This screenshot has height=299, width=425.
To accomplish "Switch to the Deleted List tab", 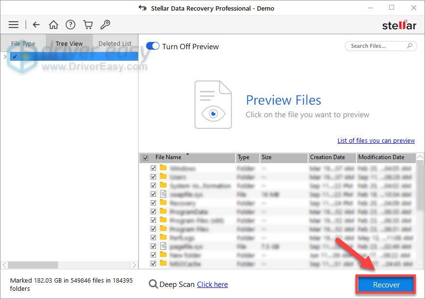I will pyautogui.click(x=115, y=43).
